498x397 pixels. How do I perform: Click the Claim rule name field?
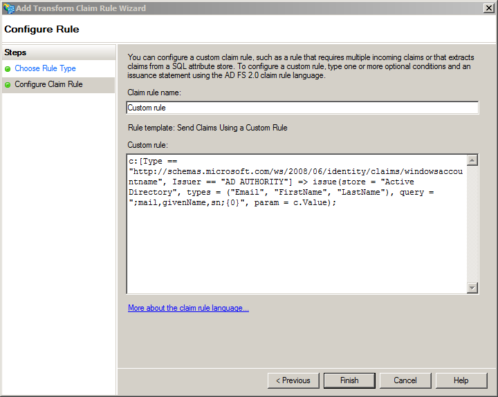point(302,108)
